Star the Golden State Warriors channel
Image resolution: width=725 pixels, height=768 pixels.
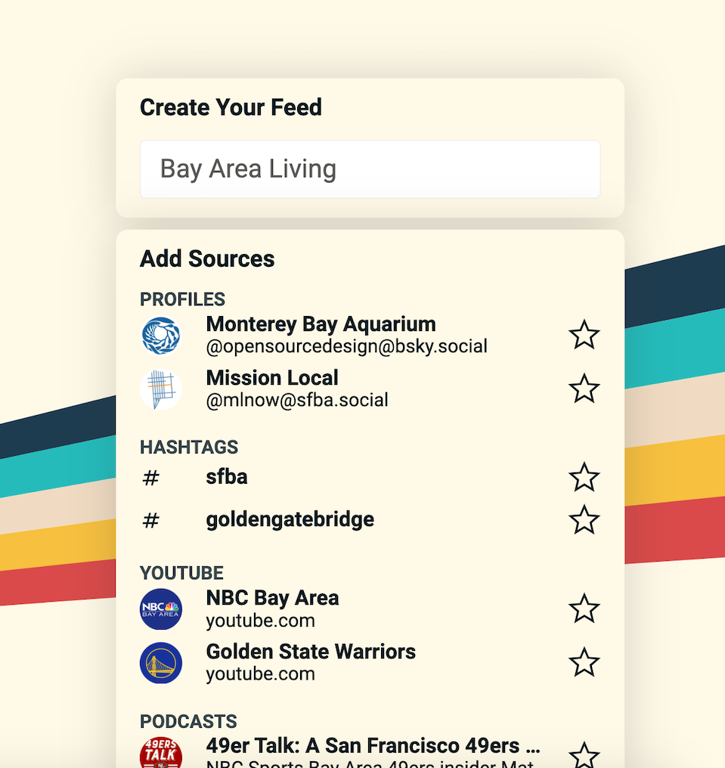click(x=584, y=663)
